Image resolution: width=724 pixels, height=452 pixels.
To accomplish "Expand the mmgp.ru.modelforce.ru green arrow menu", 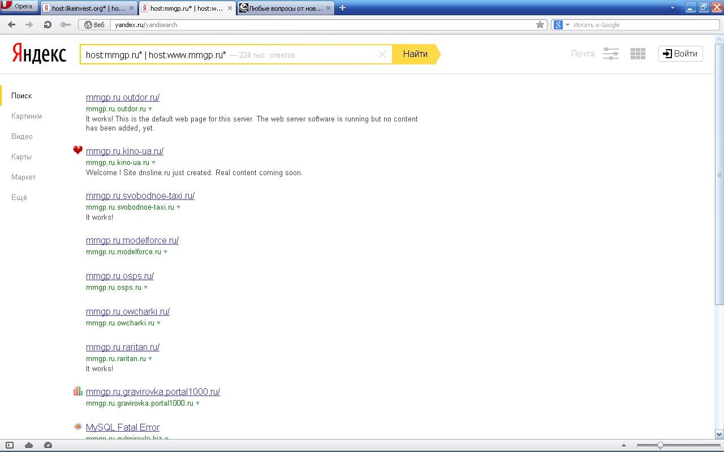I will pos(166,252).
